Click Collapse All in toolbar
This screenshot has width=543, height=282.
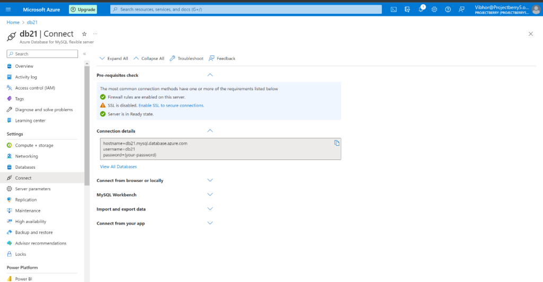148,58
